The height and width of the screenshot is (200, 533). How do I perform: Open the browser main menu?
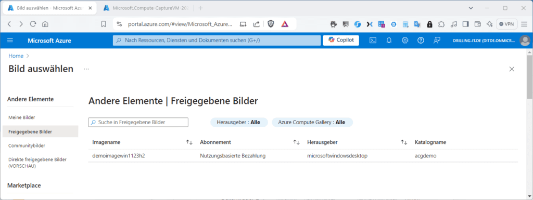click(x=524, y=24)
